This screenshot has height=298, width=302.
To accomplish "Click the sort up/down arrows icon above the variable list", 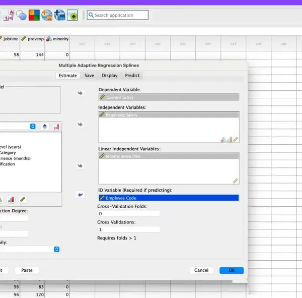I will pyautogui.click(x=45, y=127).
